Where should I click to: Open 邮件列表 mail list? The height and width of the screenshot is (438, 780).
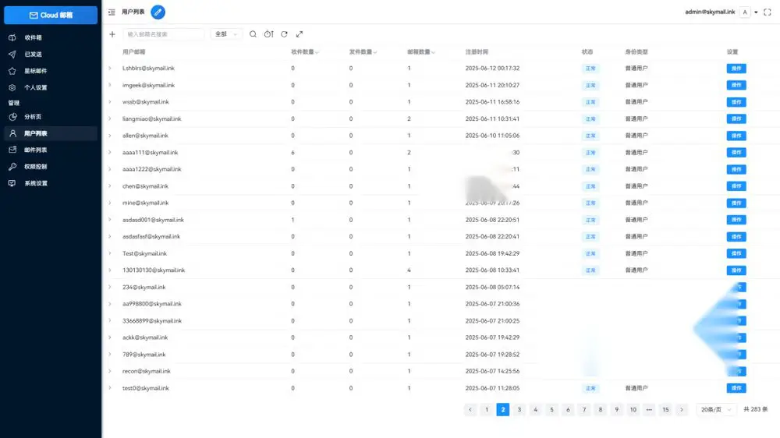pos(50,150)
